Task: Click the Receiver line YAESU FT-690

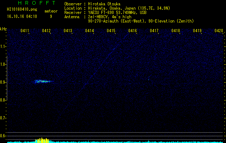Action: point(117,13)
